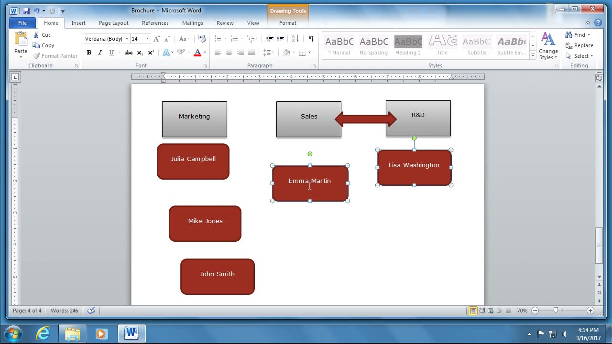
Task: Expand the font size dropdown
Action: coord(147,39)
